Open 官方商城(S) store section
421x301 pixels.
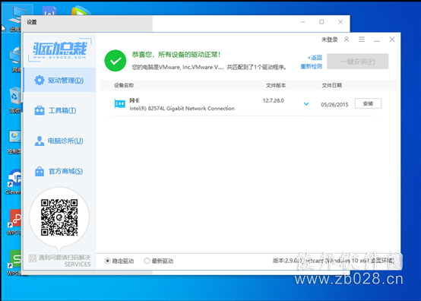coord(59,171)
